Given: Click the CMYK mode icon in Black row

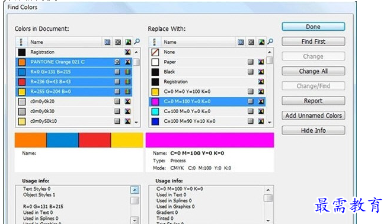Looking at the screenshot, I should pos(261,72).
